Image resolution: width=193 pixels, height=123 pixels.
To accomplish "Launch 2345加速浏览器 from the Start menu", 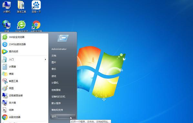I will point(25,44).
